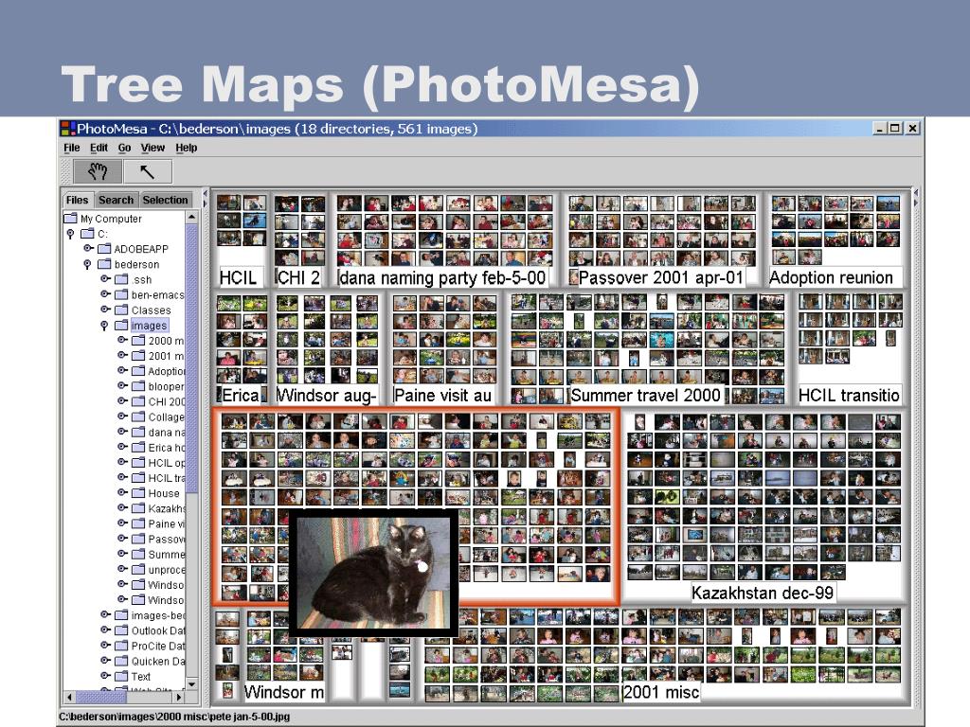Screen dimensions: 970x727
Task: Collapse the bederson tree node
Action: (87, 264)
